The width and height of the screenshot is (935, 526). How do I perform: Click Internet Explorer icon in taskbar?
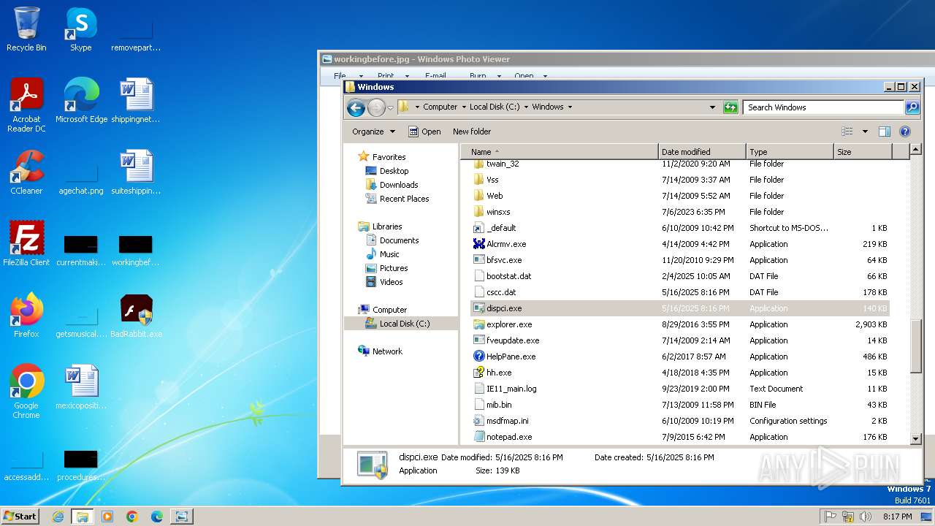tap(58, 517)
